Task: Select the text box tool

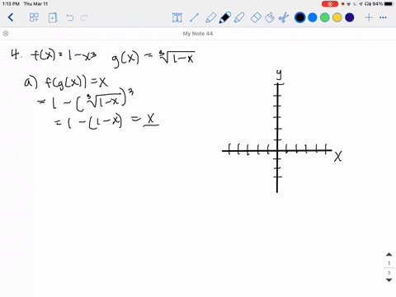Action: pyautogui.click(x=177, y=17)
